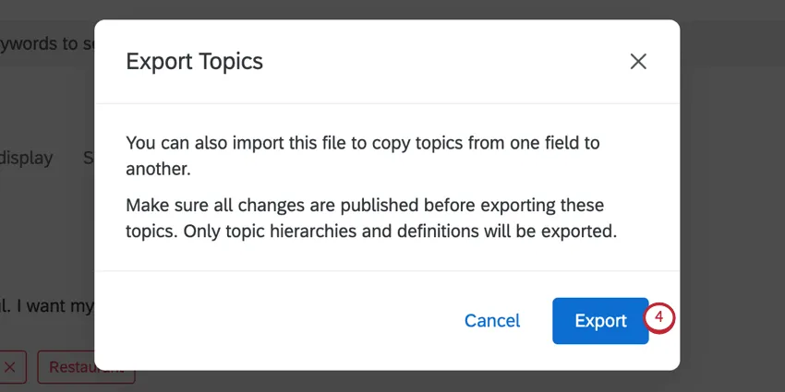Click empty header space right of 'Export Topics'
The image size is (785, 392).
coord(443,62)
